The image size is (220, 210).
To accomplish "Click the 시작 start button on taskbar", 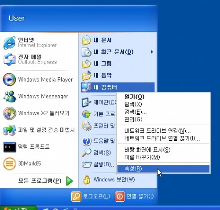I will [x=18, y=208].
